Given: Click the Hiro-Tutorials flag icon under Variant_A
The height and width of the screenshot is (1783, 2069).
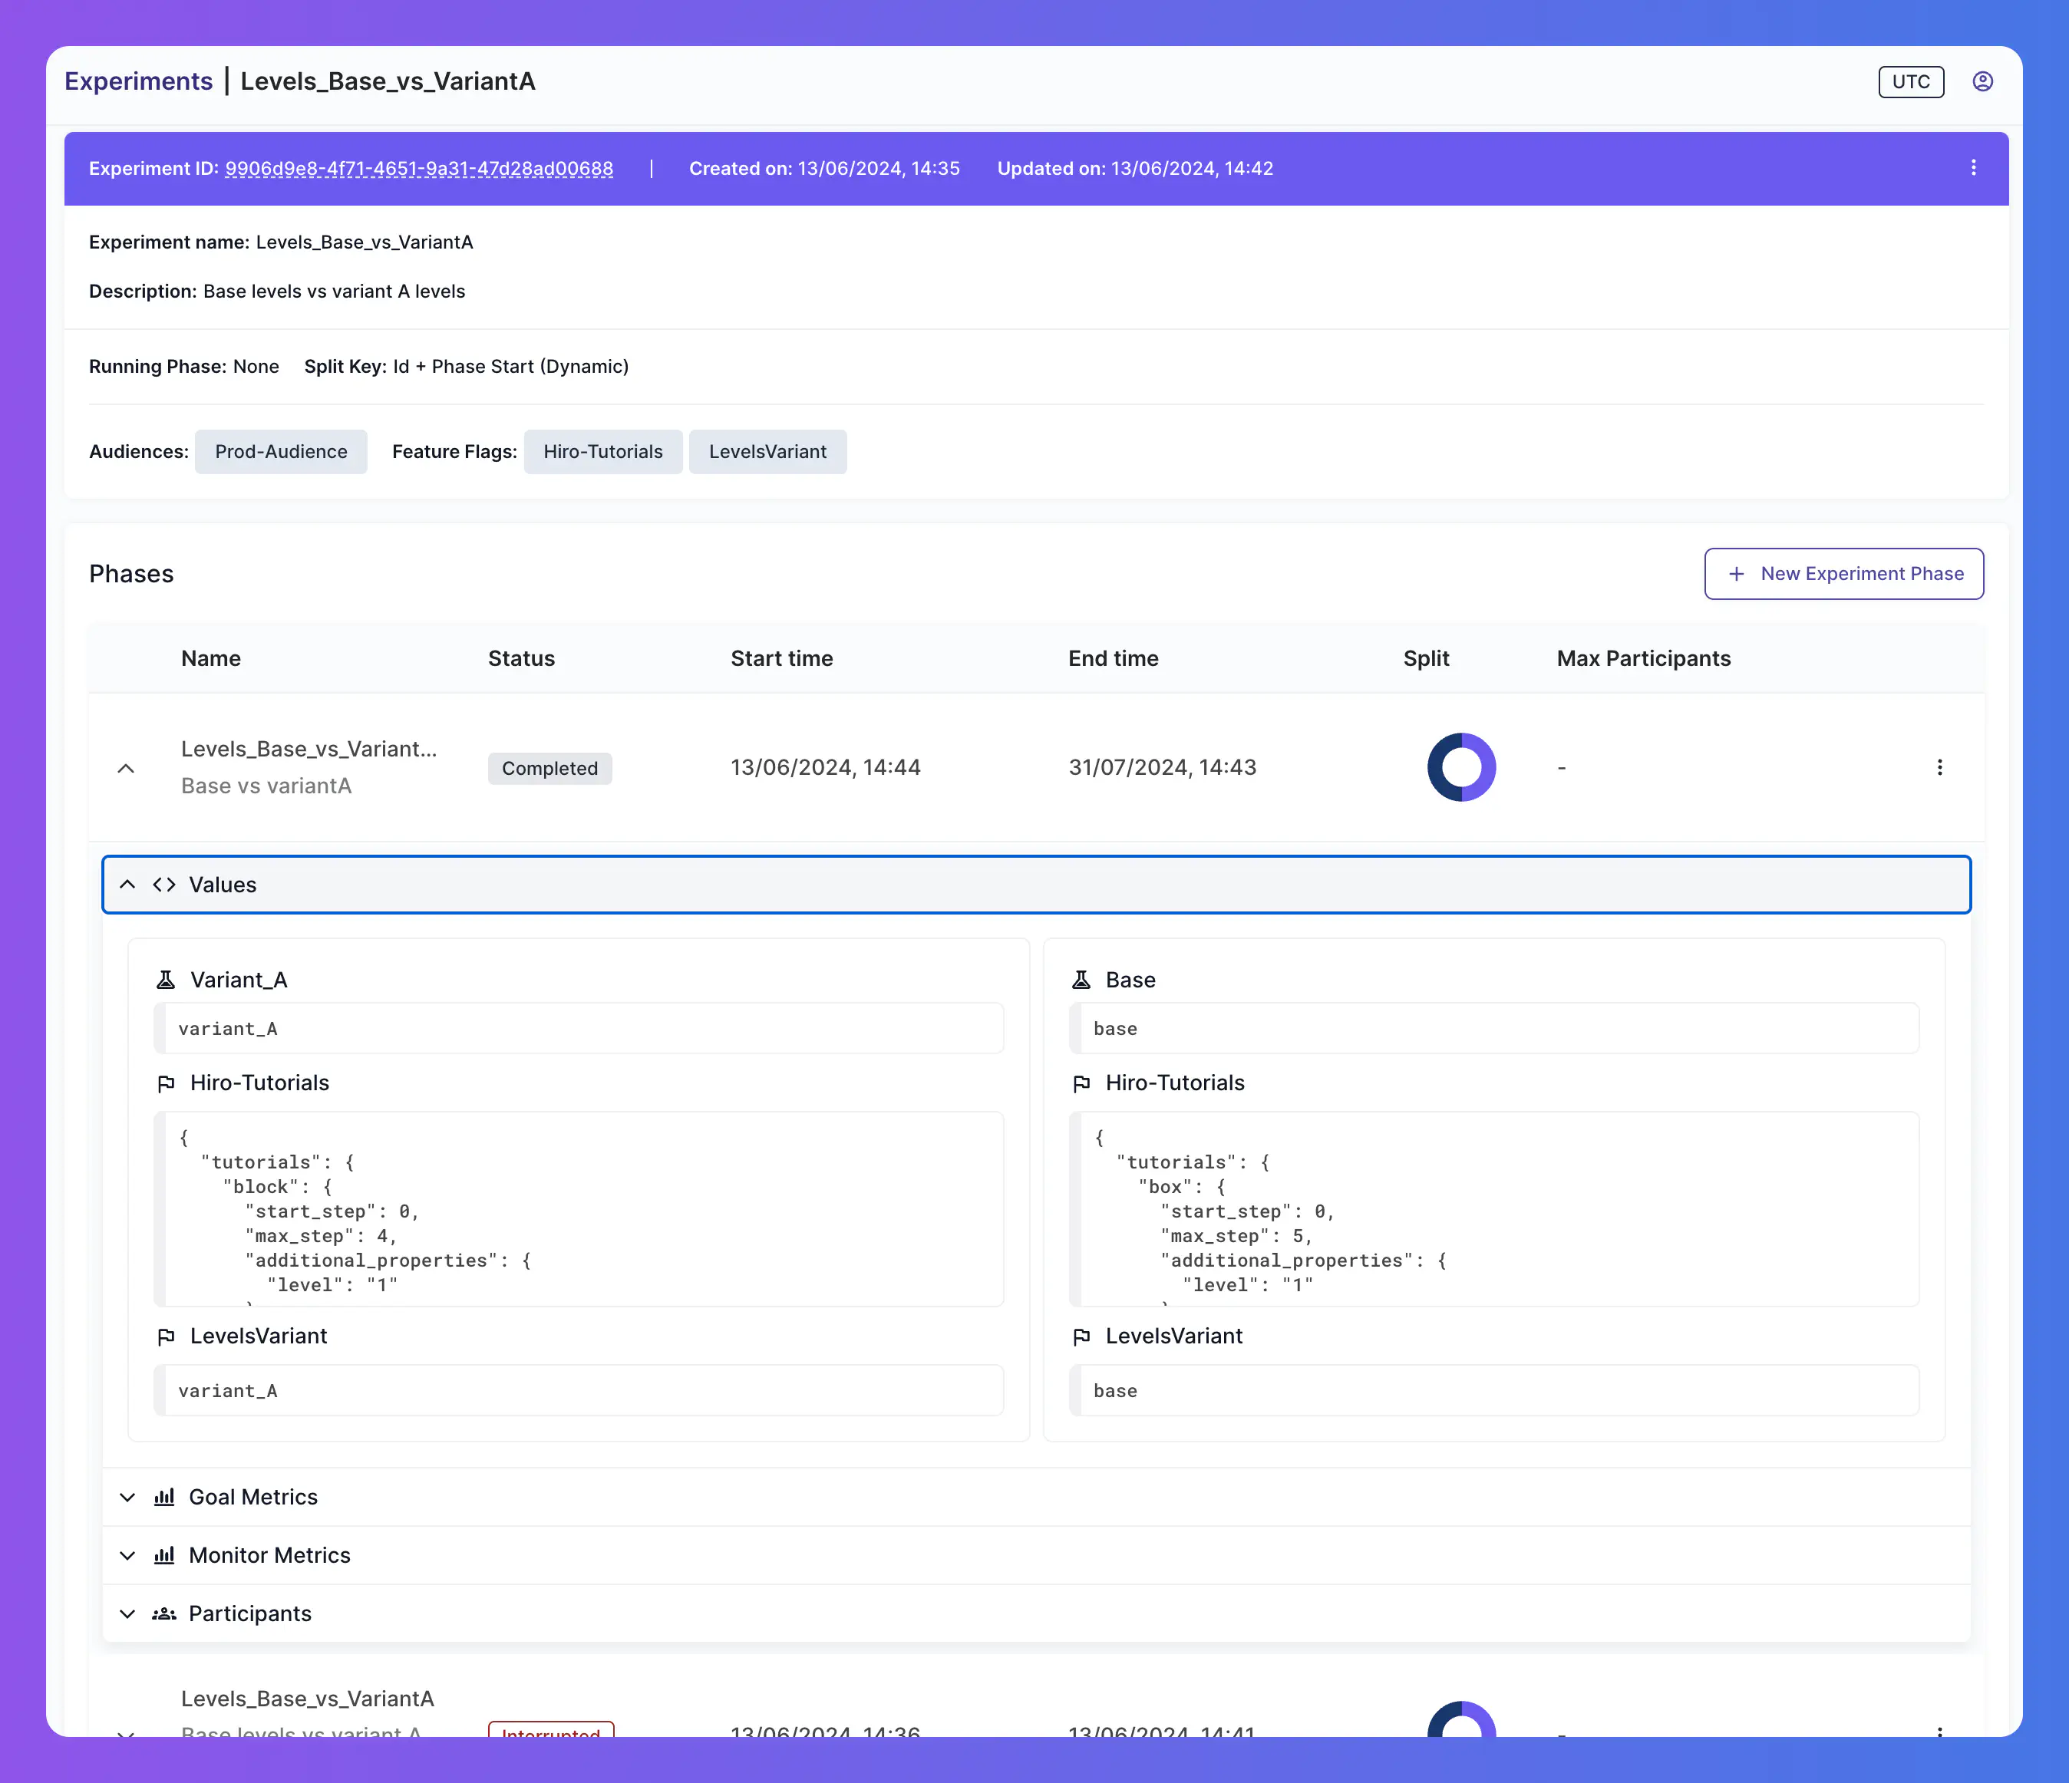Looking at the screenshot, I should coord(166,1083).
